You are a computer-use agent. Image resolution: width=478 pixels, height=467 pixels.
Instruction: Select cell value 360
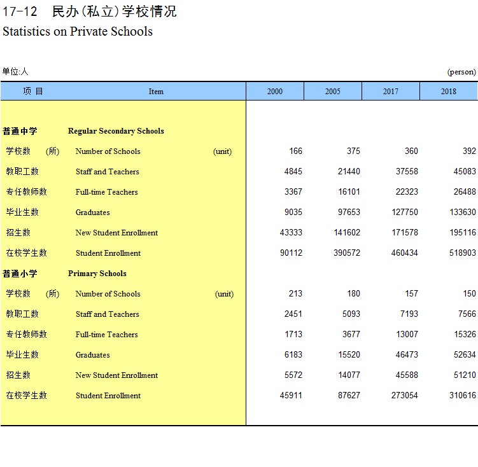411,151
